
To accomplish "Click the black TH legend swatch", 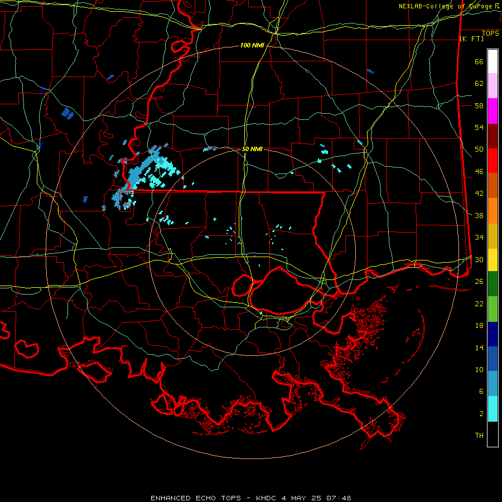I will [493, 434].
